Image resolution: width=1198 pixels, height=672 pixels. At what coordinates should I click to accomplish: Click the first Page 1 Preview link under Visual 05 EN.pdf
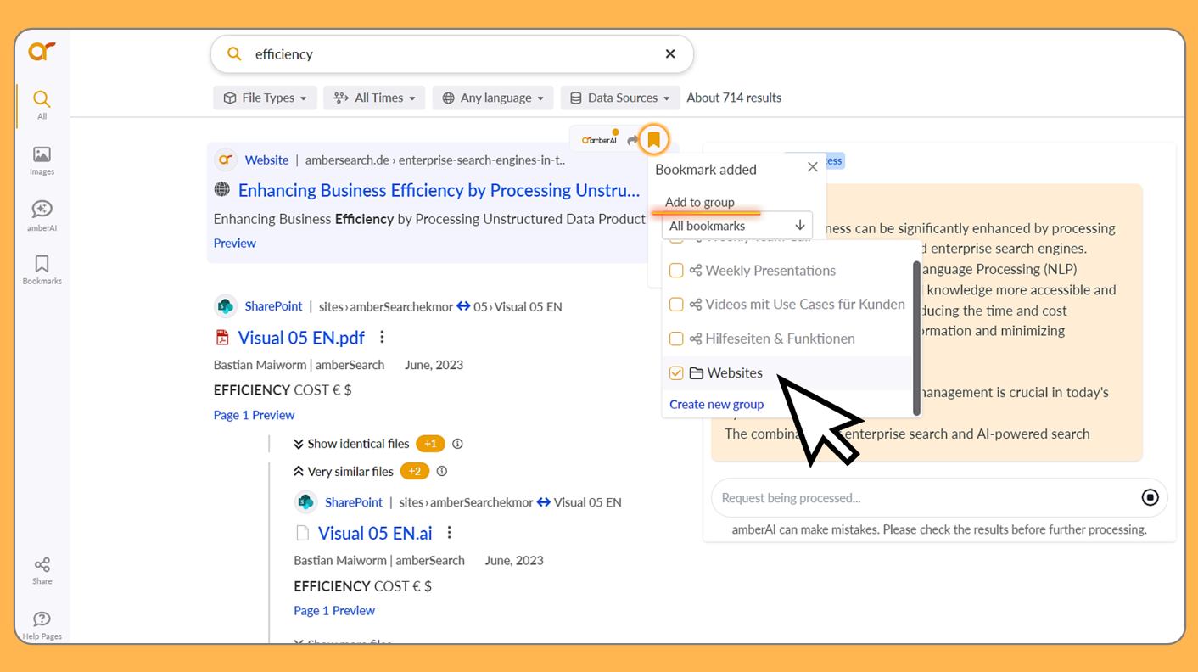[254, 415]
